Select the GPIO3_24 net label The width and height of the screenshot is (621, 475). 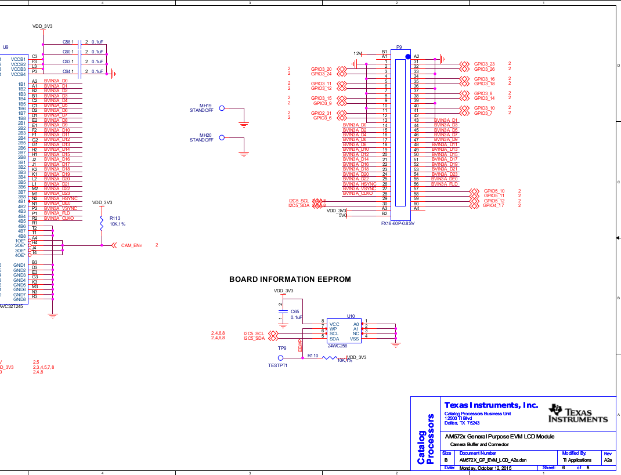[321, 74]
